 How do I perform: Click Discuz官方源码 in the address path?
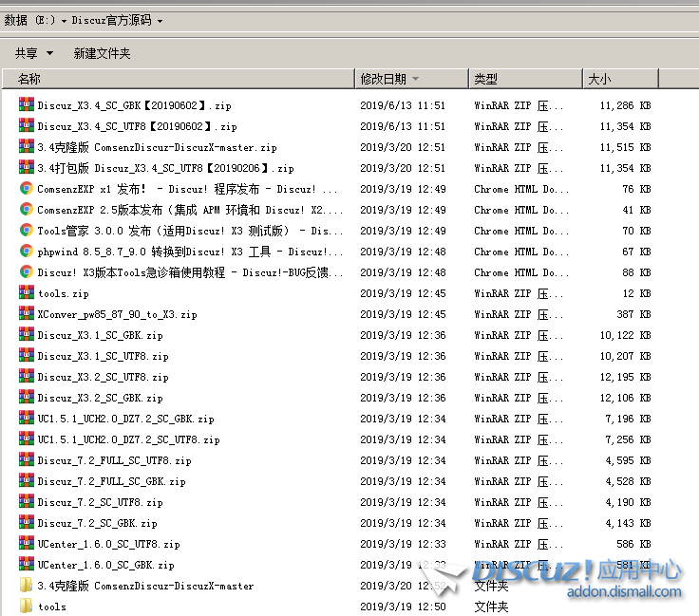[x=111, y=21]
